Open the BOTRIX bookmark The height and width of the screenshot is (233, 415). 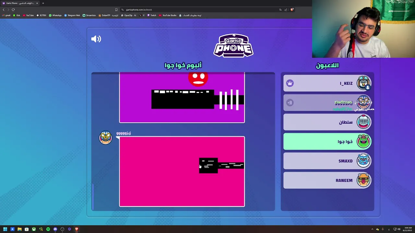click(41, 15)
